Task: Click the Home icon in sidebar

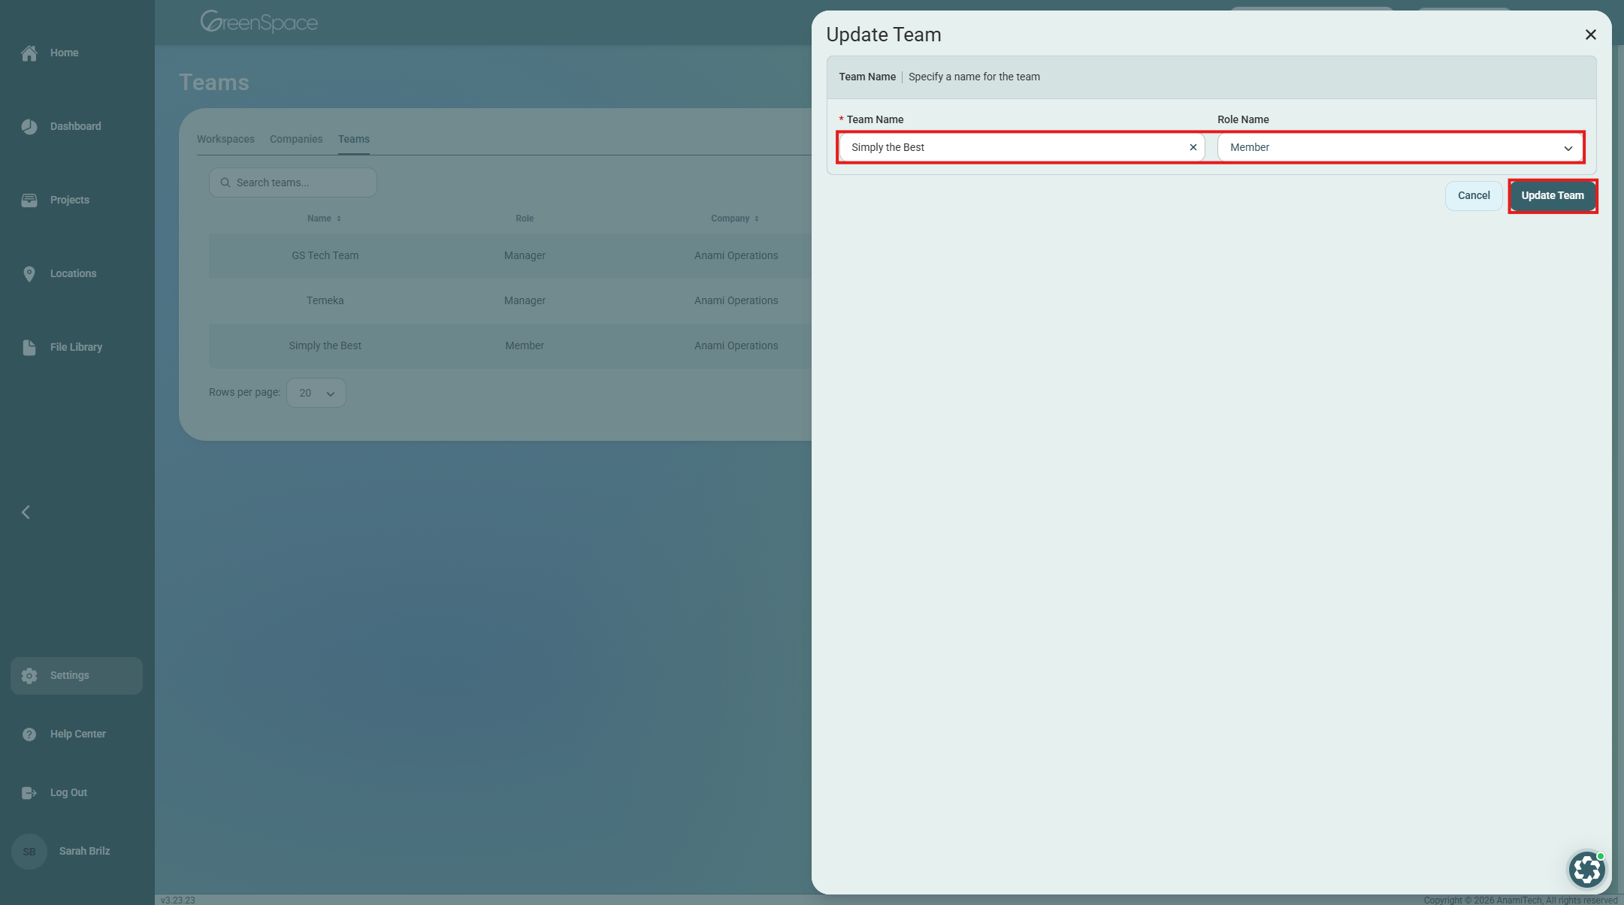Action: pos(29,53)
